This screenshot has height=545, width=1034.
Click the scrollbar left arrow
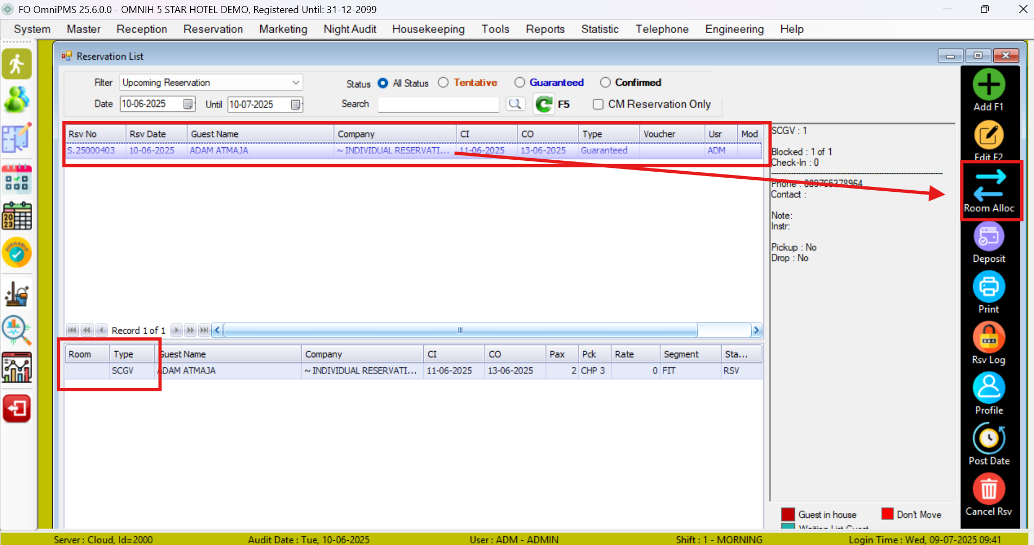tap(217, 330)
